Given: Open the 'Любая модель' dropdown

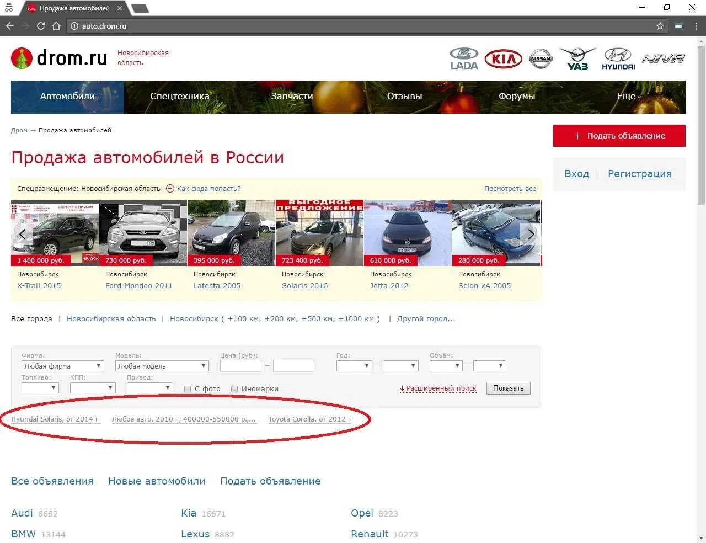Looking at the screenshot, I should coord(162,366).
